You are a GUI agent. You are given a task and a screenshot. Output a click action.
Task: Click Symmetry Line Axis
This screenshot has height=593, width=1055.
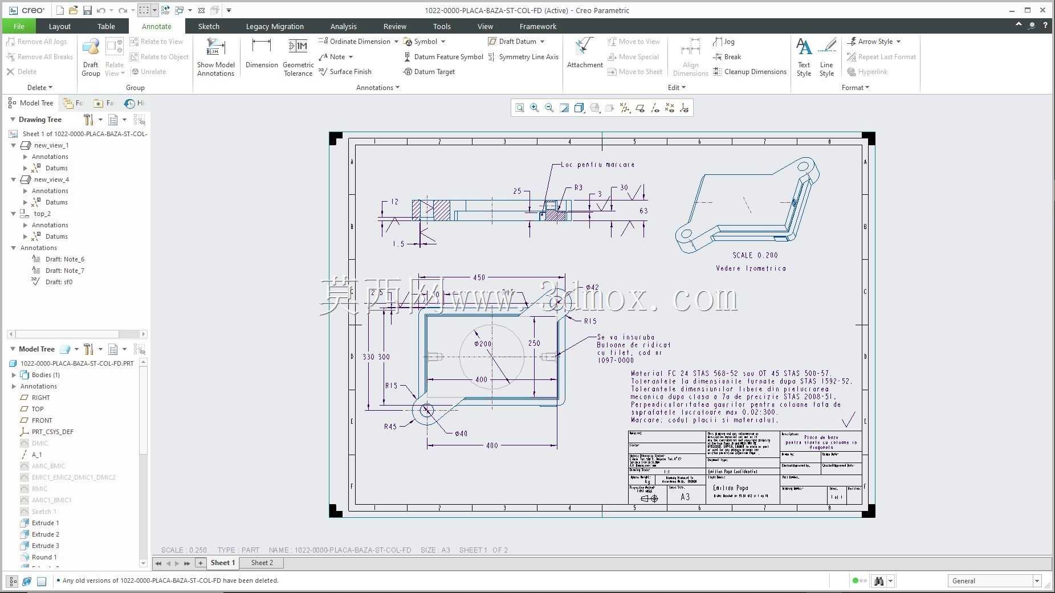523,57
